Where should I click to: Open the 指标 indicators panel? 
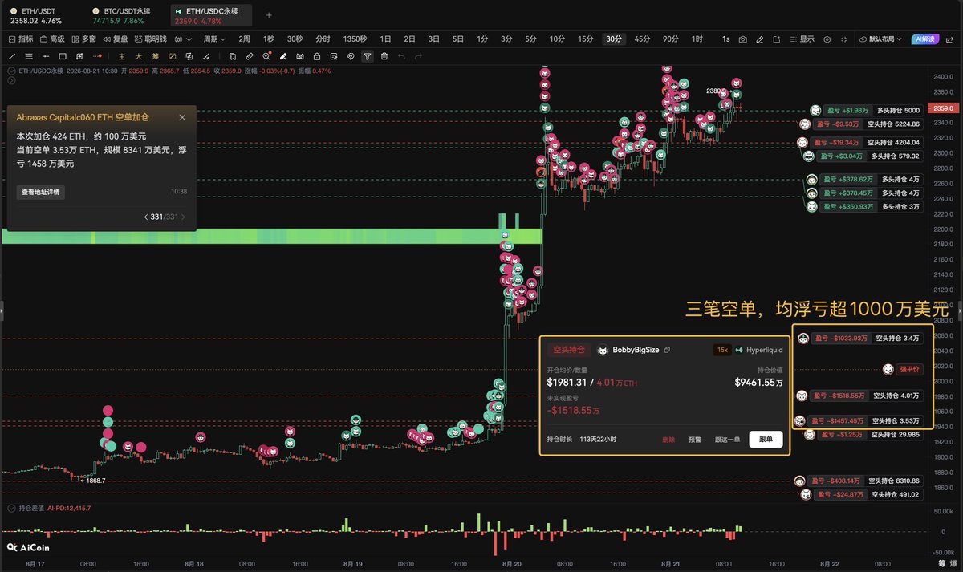pyautogui.click(x=20, y=39)
